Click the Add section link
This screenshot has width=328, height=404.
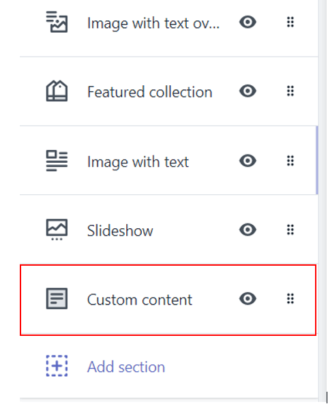126,367
